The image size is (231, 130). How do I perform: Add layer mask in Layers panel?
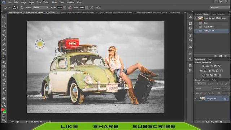[x=207, y=122]
